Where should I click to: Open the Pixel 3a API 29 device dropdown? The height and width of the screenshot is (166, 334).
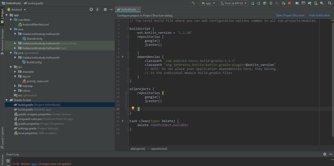point(234,3)
